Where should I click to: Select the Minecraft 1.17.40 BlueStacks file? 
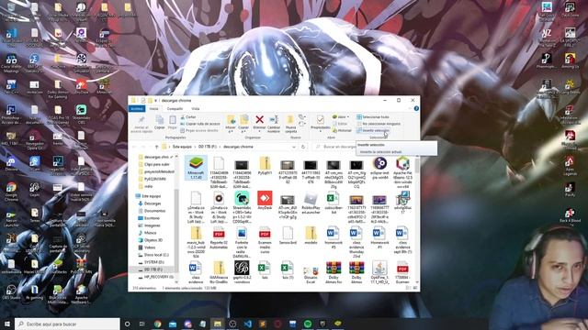click(196, 168)
